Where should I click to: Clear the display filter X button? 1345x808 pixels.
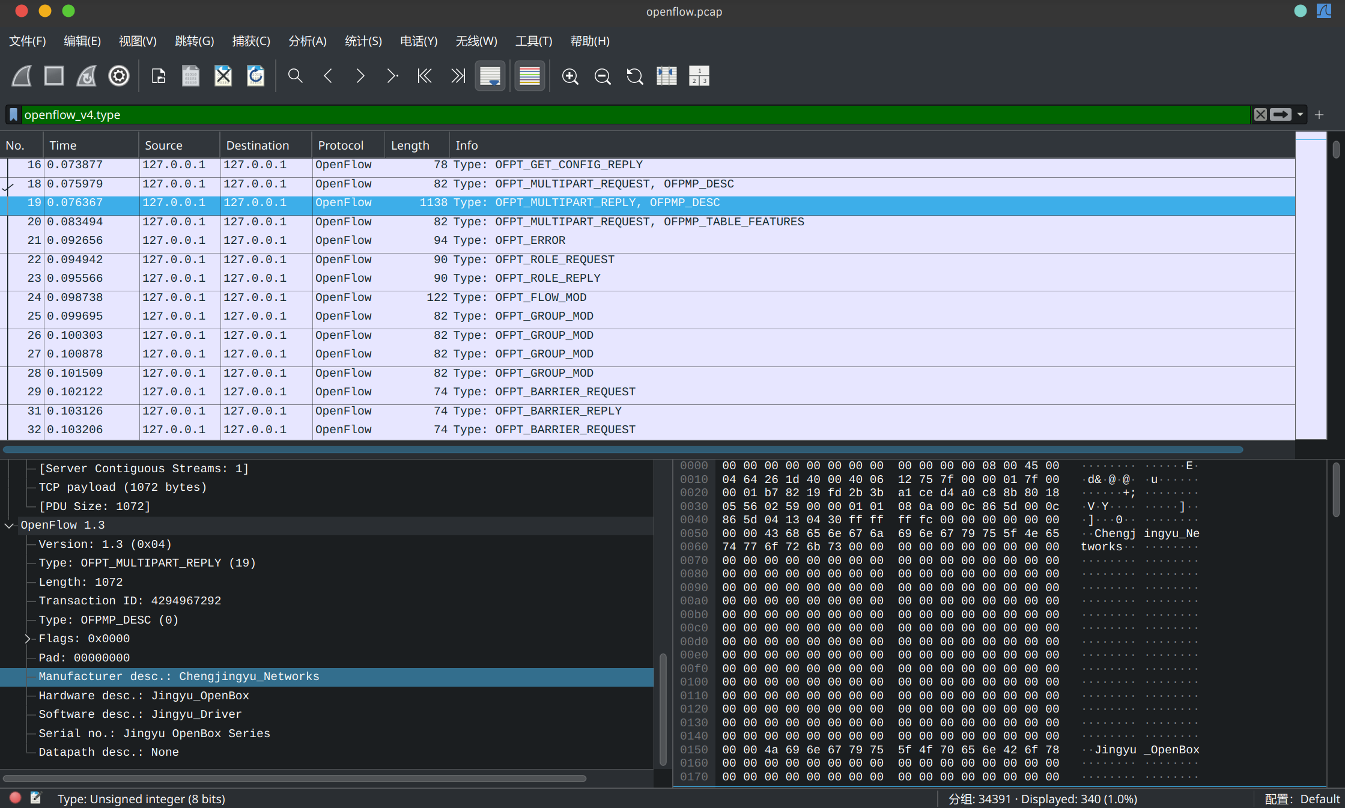(x=1260, y=115)
